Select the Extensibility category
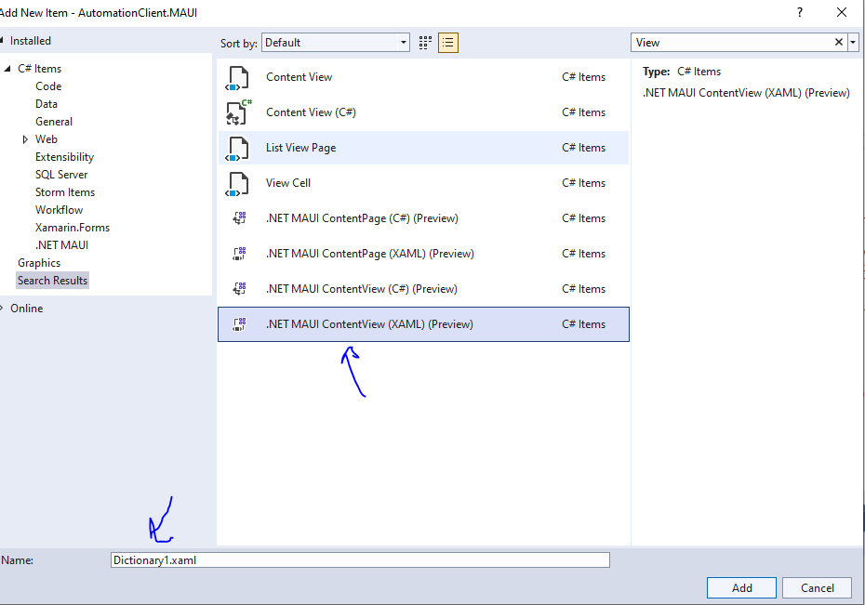 pos(64,157)
